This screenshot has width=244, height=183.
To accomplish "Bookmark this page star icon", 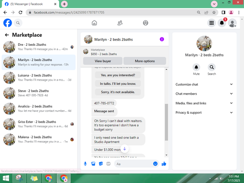I will point(214,12).
